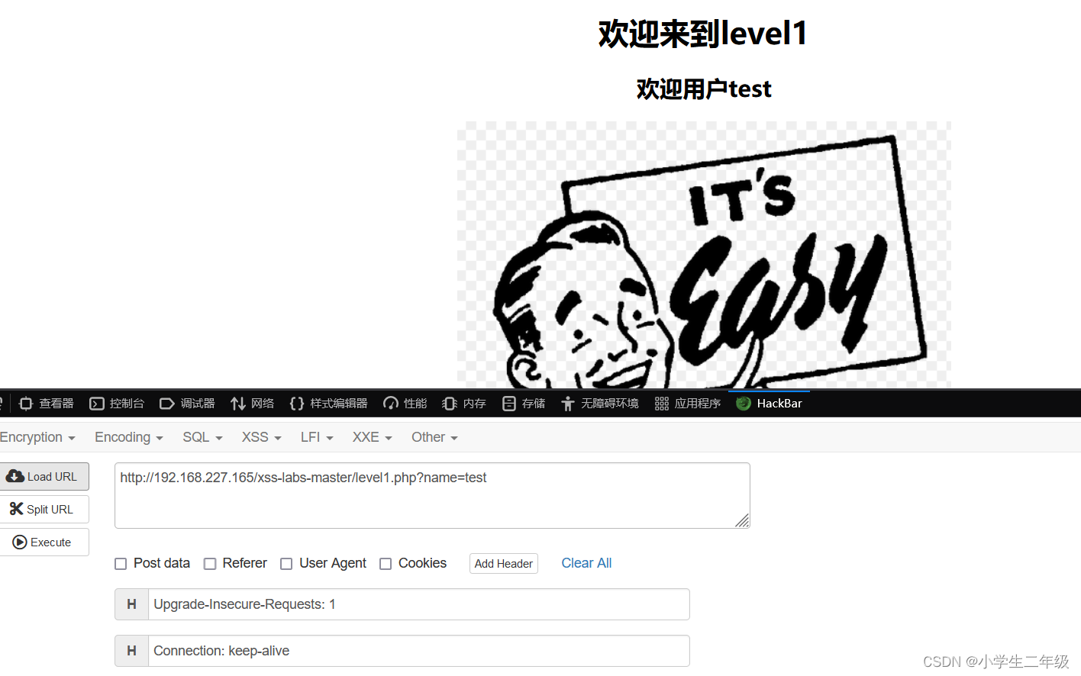Image resolution: width=1081 pixels, height=676 pixels.
Task: Click the Accessibility (无障碍环境) person icon
Action: tap(568, 404)
